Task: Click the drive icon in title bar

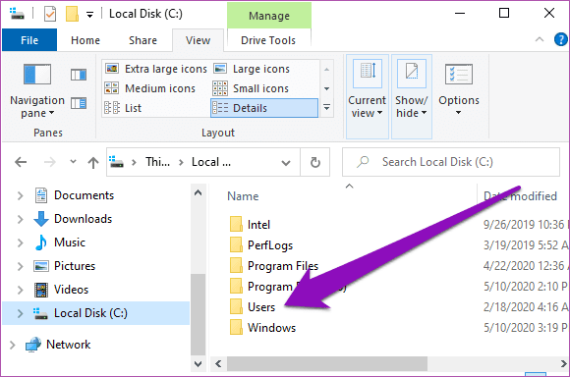Action: tap(17, 14)
